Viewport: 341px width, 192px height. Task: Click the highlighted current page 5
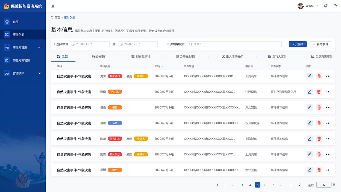(258, 185)
